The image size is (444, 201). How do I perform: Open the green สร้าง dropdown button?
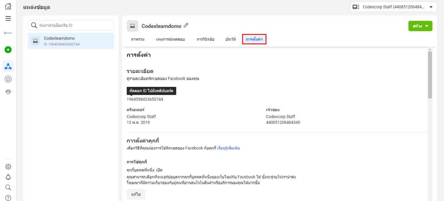coord(420,26)
